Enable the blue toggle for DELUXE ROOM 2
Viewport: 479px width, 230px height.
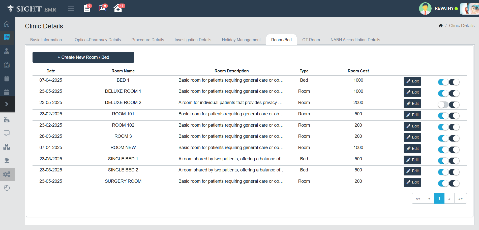pos(443,105)
